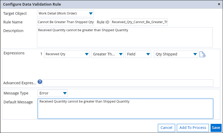Click the Rule Name text field
This screenshot has width=223, height=133.
coord(65,22)
